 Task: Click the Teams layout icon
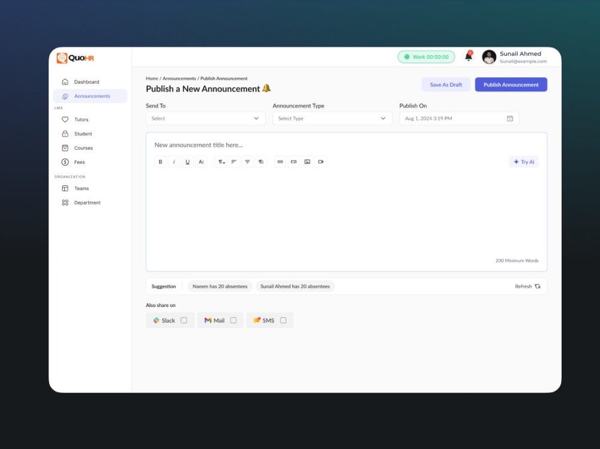coord(65,188)
